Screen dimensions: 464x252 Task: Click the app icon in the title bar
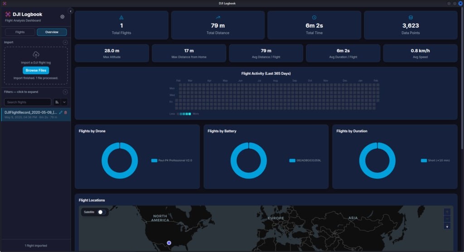[5, 3]
